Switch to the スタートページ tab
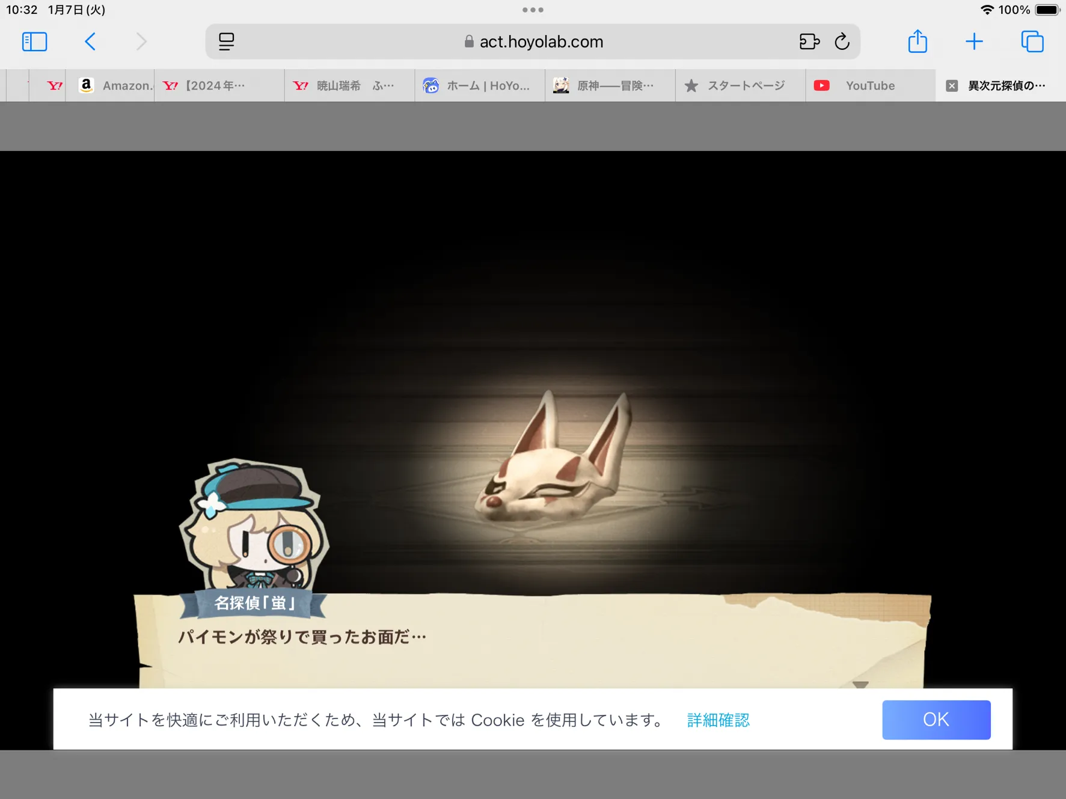Image resolution: width=1066 pixels, height=799 pixels. [741, 85]
